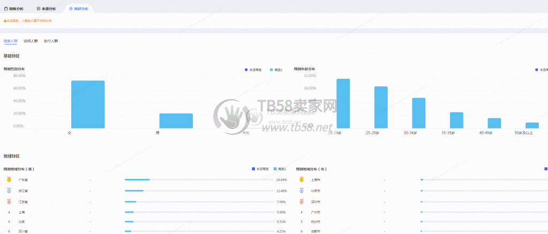Click the 30-34岁 bar in age chart
Viewport: 548px width, 234px height.
pyautogui.click(x=419, y=113)
